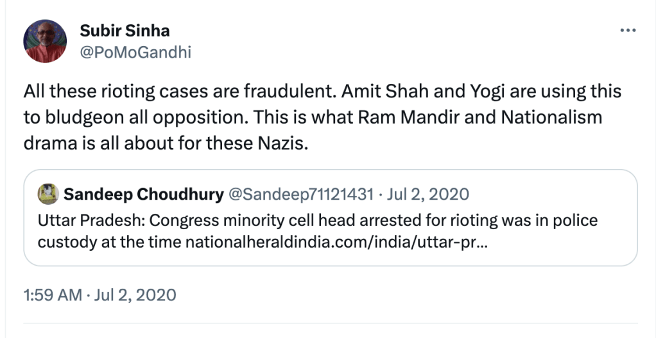Click the 1:59 AM tweet timestamp
656x338 pixels.
[x=52, y=295]
